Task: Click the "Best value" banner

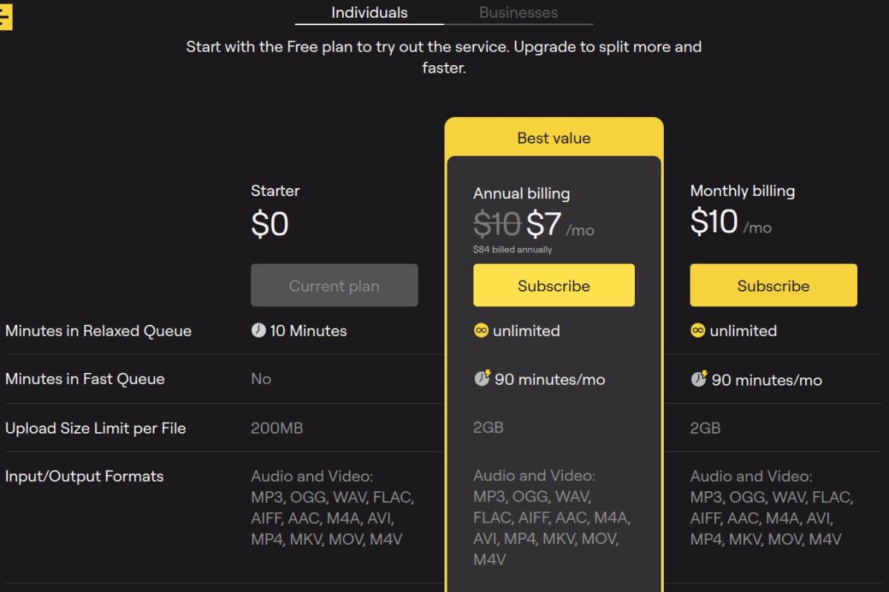Action: [553, 138]
